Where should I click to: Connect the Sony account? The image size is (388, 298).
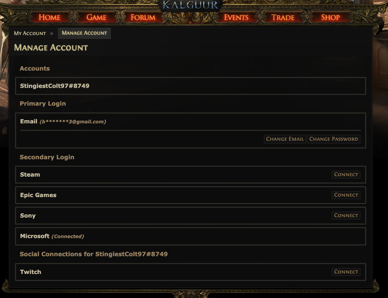point(346,216)
